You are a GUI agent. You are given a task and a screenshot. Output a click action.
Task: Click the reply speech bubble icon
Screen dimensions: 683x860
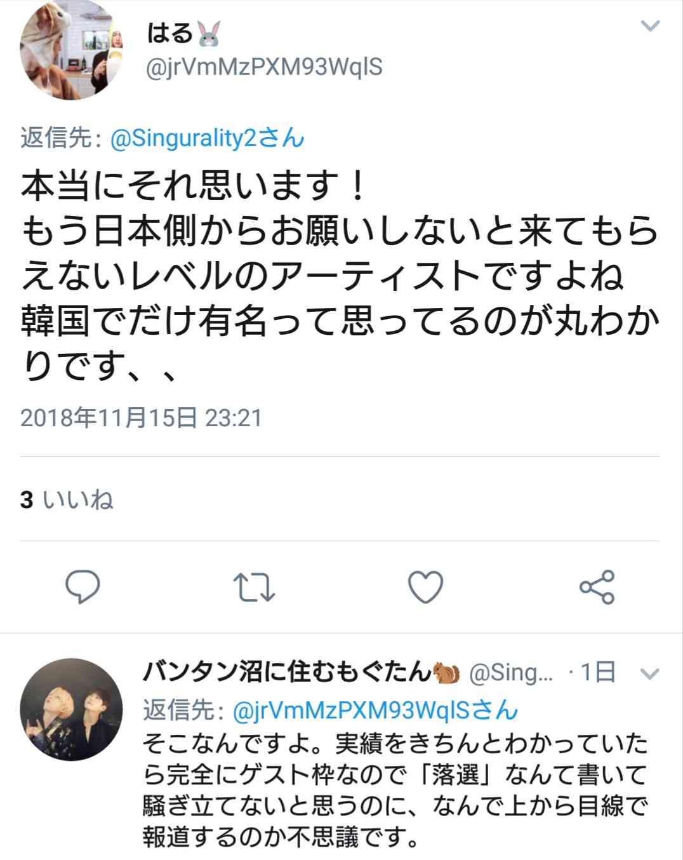pos(83,587)
